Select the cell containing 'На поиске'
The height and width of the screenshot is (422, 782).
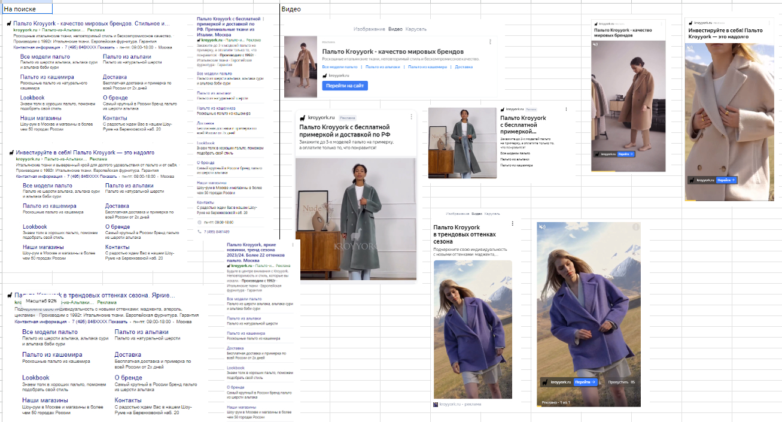coord(26,9)
